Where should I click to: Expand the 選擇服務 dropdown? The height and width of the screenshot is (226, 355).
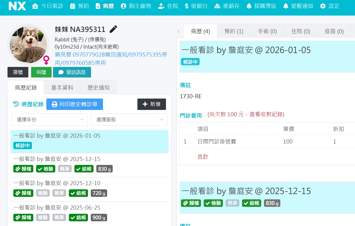pyautogui.click(x=129, y=120)
